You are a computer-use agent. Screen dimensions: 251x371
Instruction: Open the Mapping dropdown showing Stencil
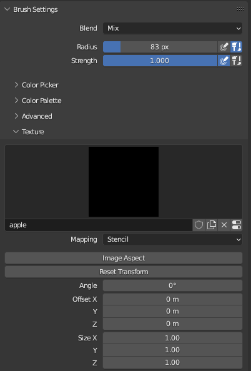[172, 239]
